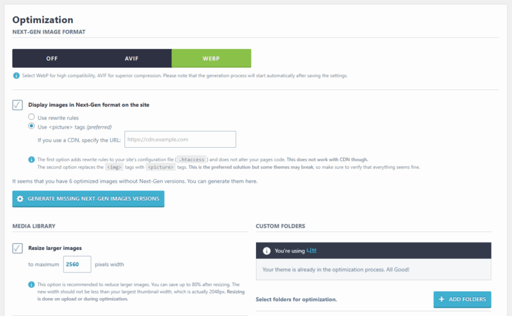Select the WEBP format option
The image size is (512, 316).
(x=211, y=58)
